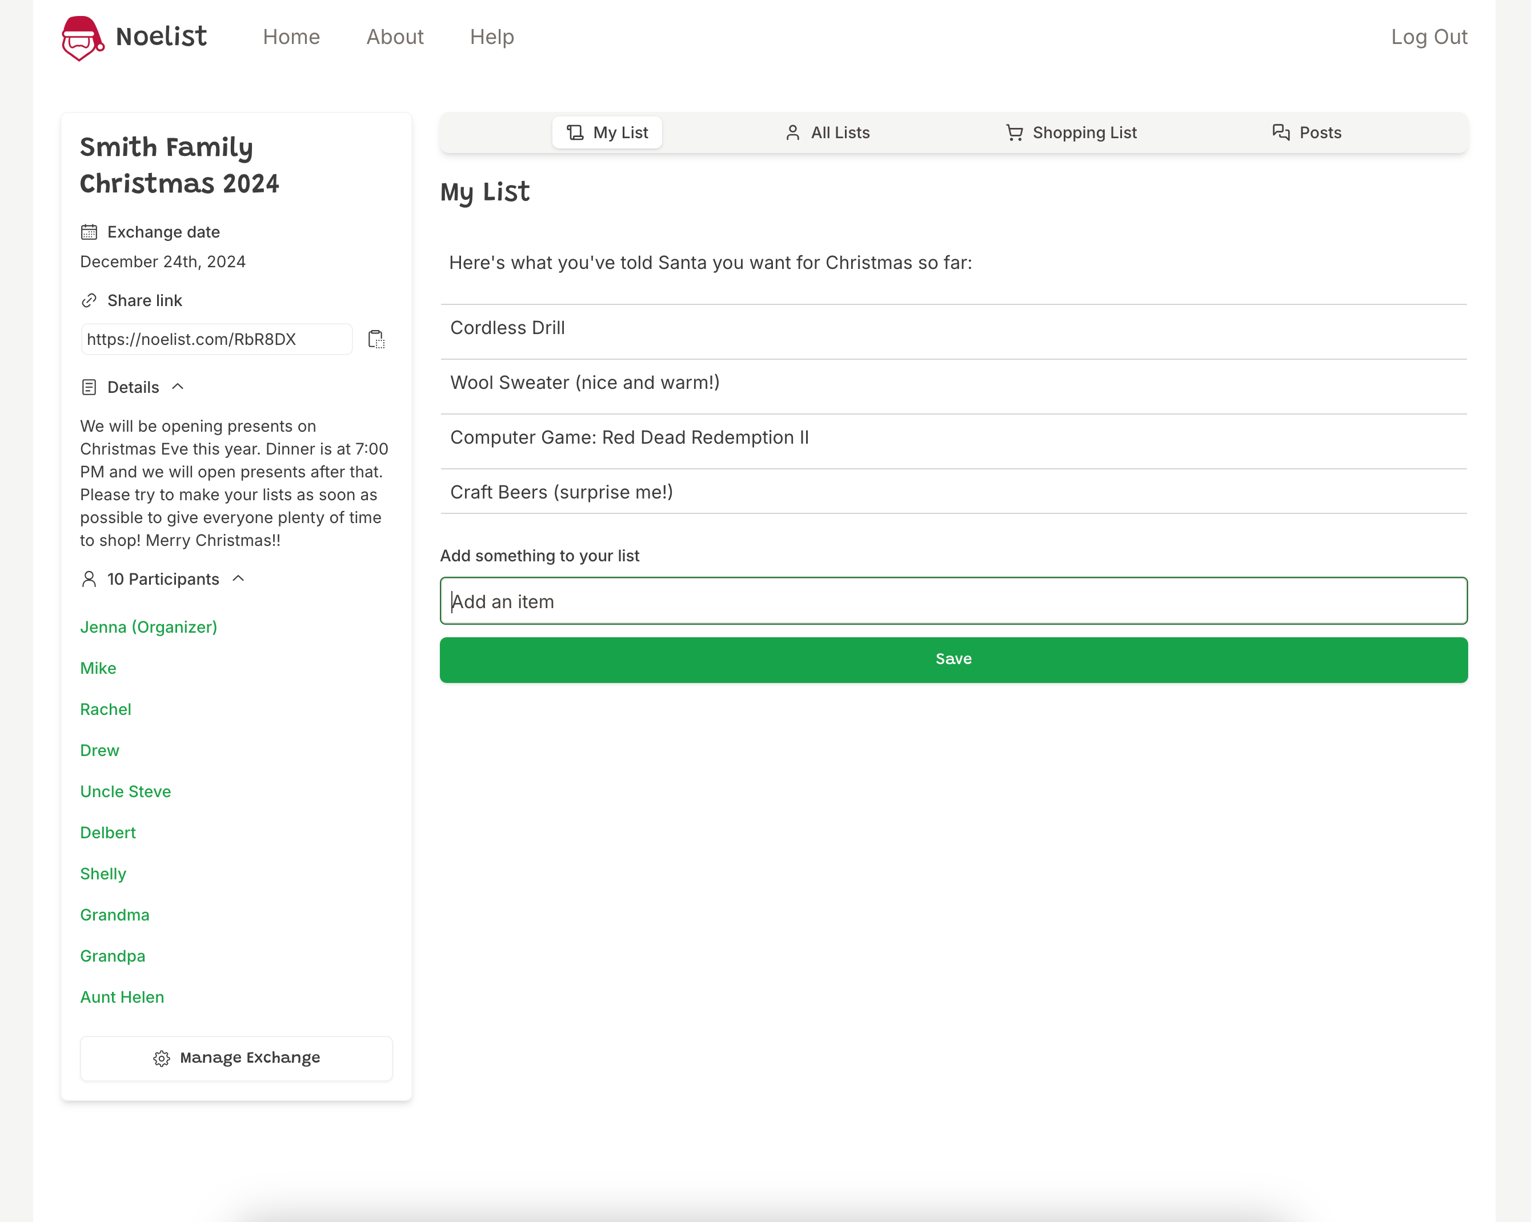Select the share link URL field
1531x1222 pixels.
(x=217, y=339)
